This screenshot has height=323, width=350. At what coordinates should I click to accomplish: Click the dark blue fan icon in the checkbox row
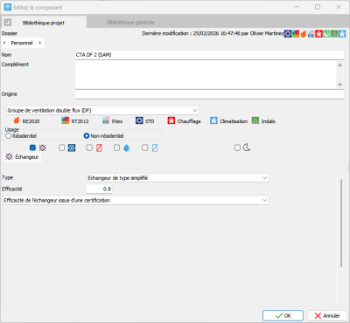click(x=72, y=148)
